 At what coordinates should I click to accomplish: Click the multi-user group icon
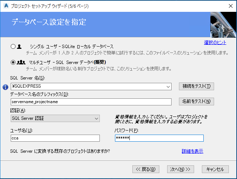[x=21, y=62]
